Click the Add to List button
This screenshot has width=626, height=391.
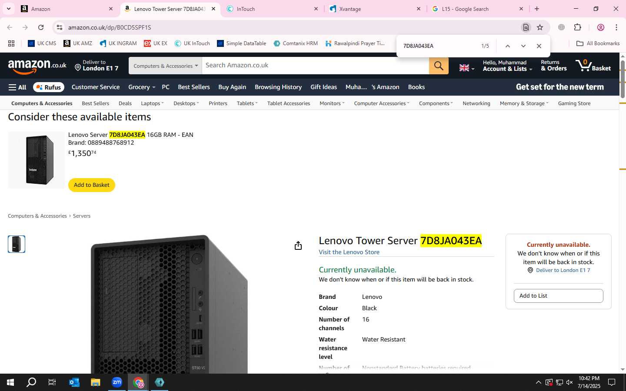coord(559,296)
